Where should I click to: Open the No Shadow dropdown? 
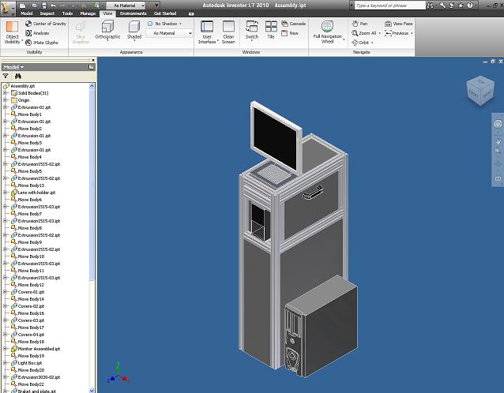click(164, 24)
